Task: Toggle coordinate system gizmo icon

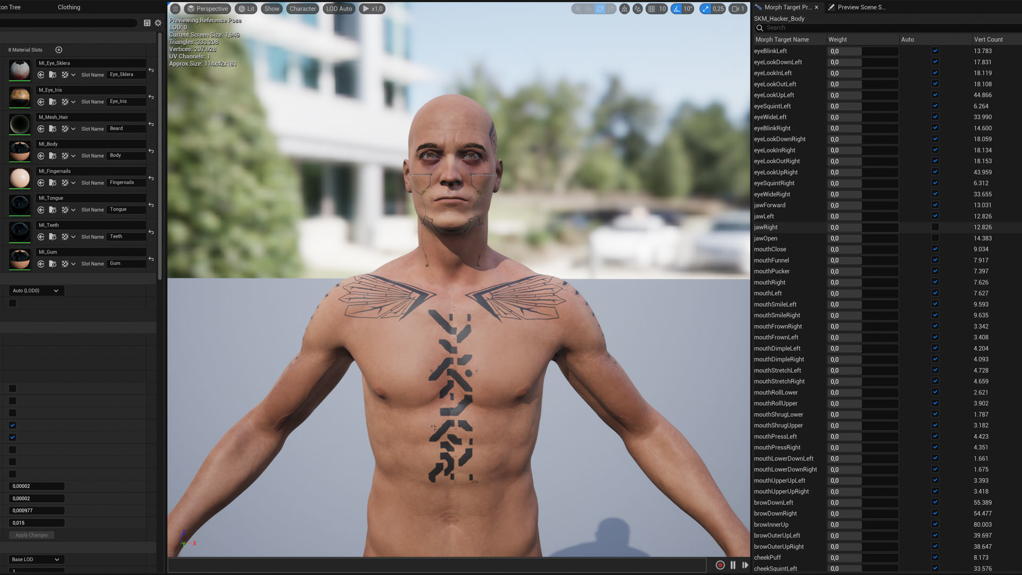Action: [624, 9]
